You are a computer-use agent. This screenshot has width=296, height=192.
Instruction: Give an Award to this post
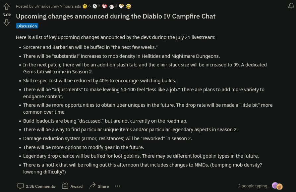pyautogui.click(x=72, y=186)
